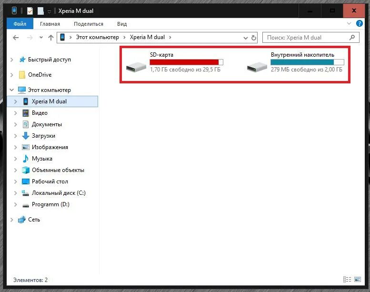Open address bar history dropdown
Image resolution: width=370 pixels, height=292 pixels.
click(x=245, y=38)
